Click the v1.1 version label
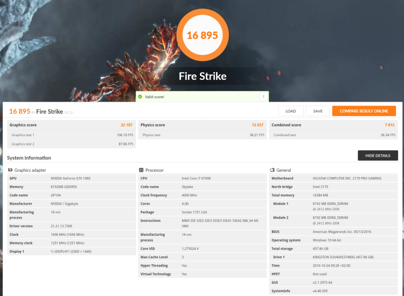This screenshot has width=404, height=296. 69,112
